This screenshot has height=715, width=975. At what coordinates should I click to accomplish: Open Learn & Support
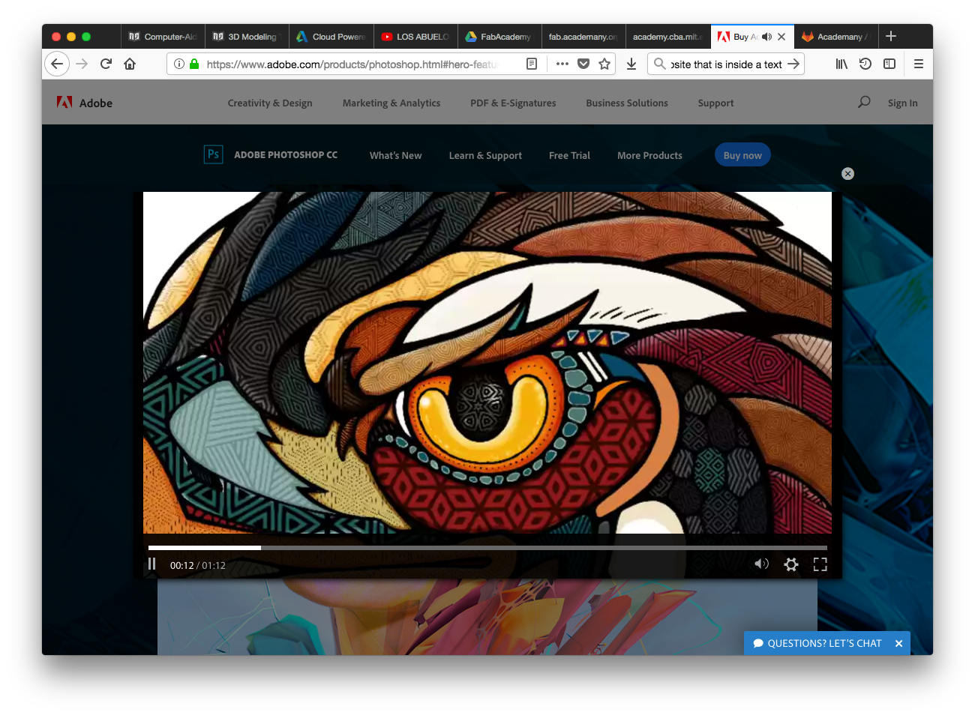(485, 156)
